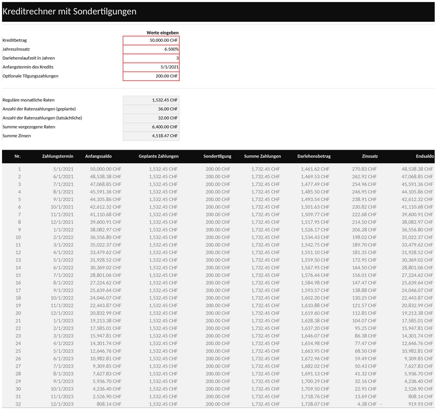Click the Summe Zahlungen column header

[262, 156]
